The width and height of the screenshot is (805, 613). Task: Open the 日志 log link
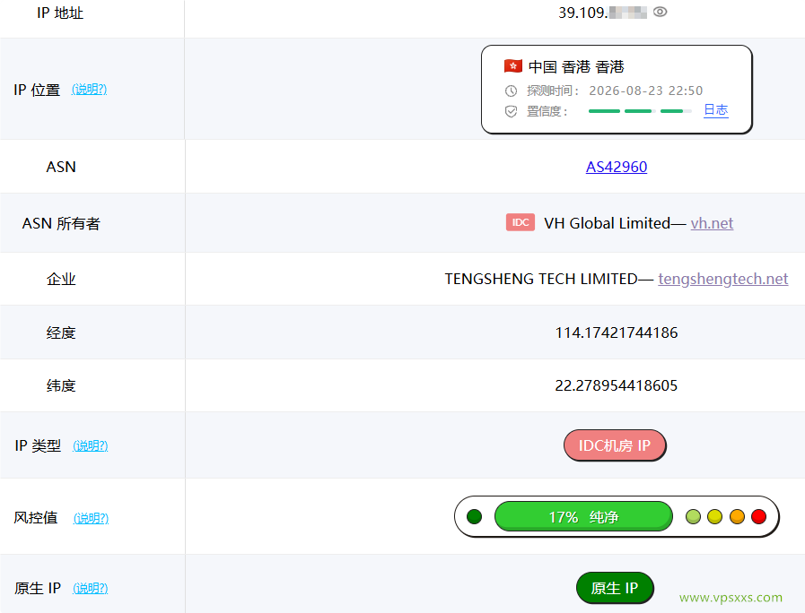[715, 110]
